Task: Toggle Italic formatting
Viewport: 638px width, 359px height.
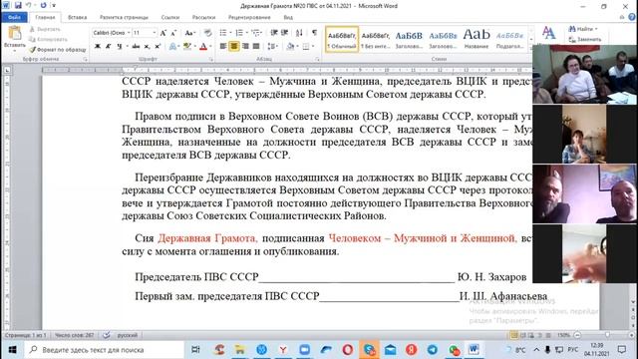Action: click(109, 47)
